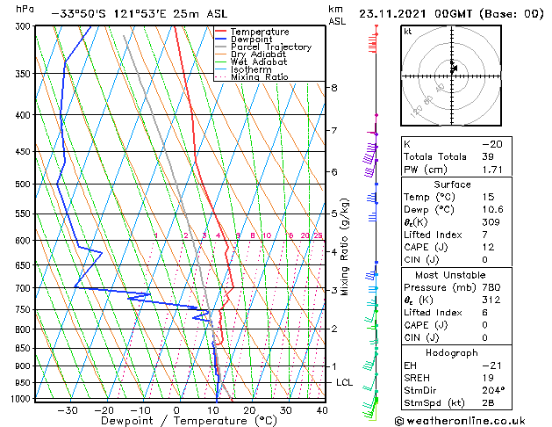The image size is (552, 427).
Task: Click the kt unit label in hodograph
Action: pyautogui.click(x=407, y=32)
